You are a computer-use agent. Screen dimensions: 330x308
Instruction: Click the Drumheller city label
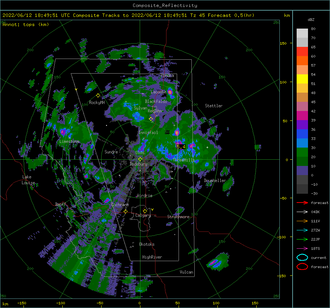point(215,181)
